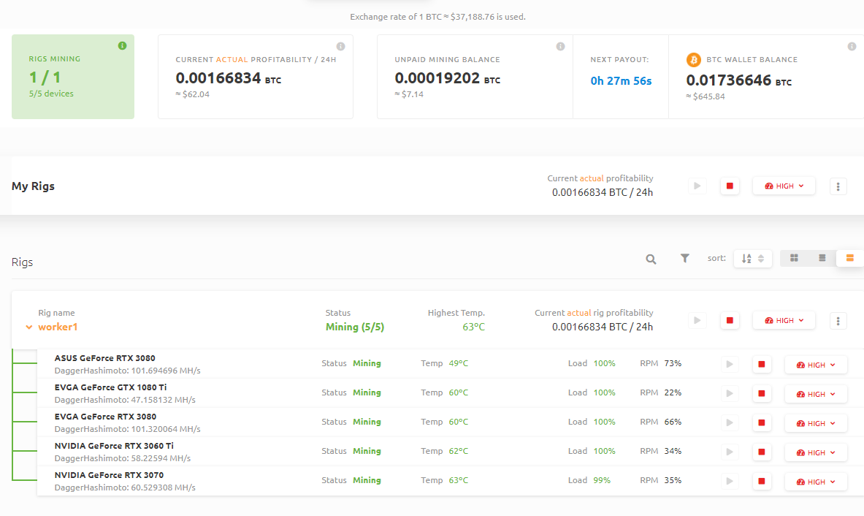Open three-dot options menu for worker1 rig

(838, 320)
